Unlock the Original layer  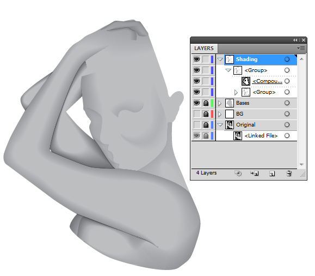click(x=206, y=125)
